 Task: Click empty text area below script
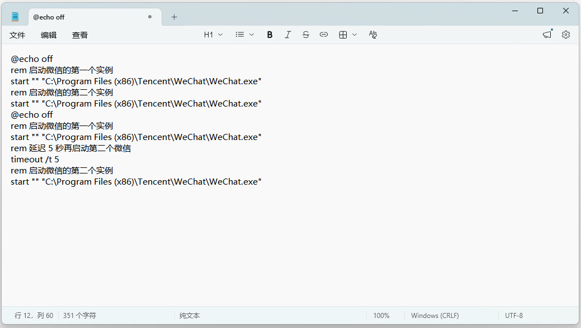click(291, 246)
